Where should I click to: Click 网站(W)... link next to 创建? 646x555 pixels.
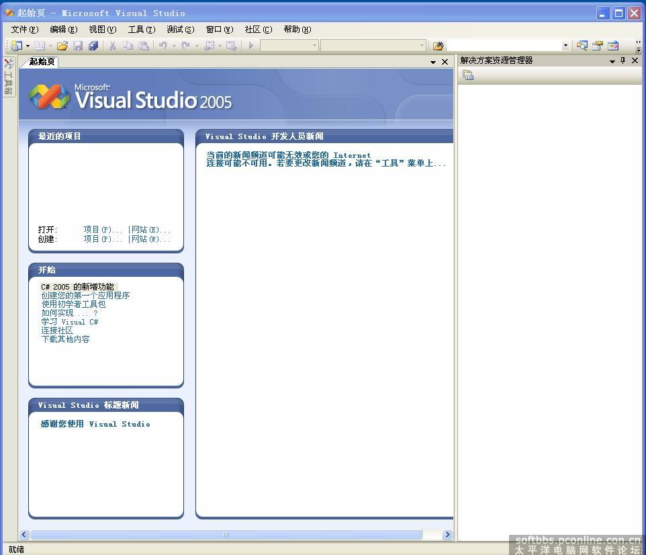pyautogui.click(x=151, y=239)
